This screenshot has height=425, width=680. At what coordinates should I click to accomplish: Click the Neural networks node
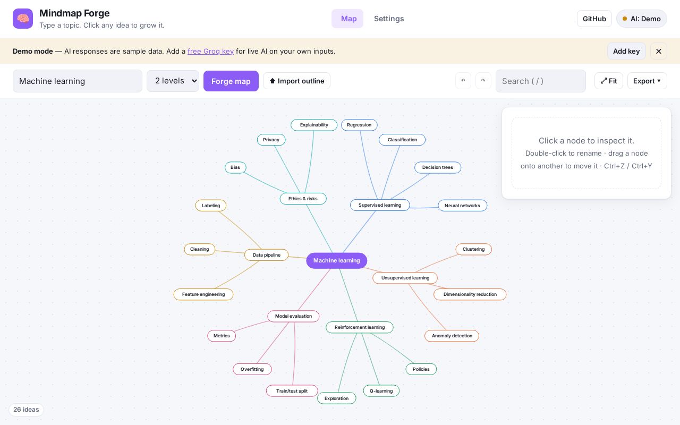point(462,206)
